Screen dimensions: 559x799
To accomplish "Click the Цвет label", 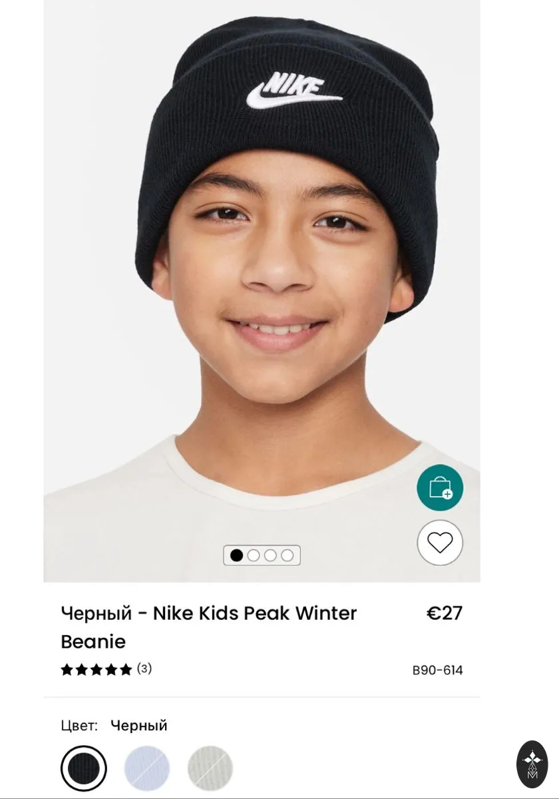I will point(79,725).
